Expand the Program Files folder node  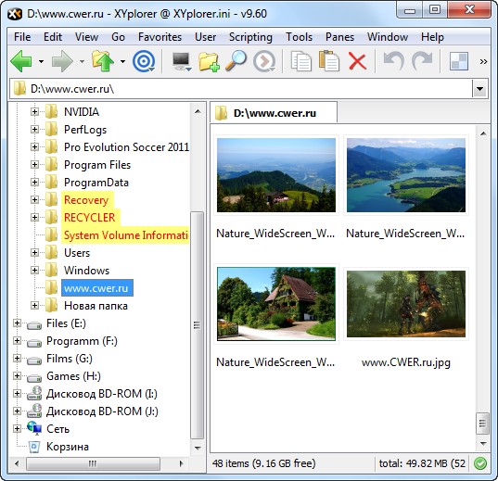click(34, 164)
